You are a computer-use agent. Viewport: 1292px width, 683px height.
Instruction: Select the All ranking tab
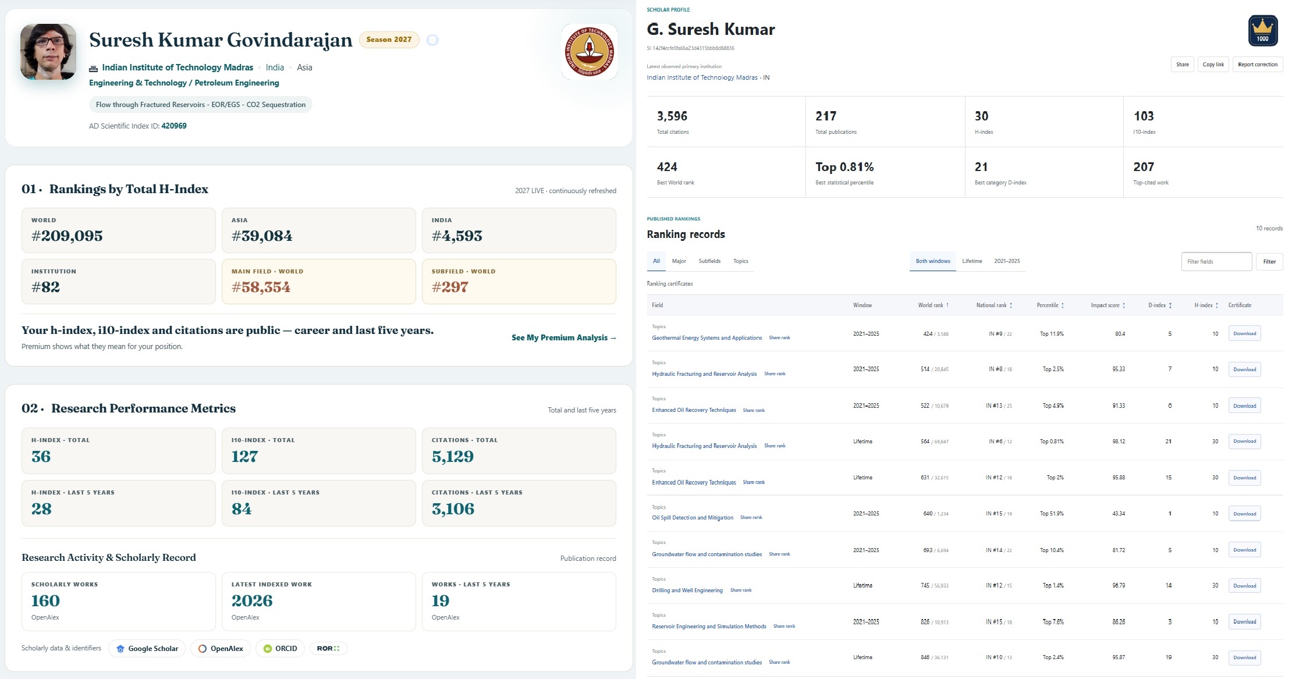coord(656,261)
